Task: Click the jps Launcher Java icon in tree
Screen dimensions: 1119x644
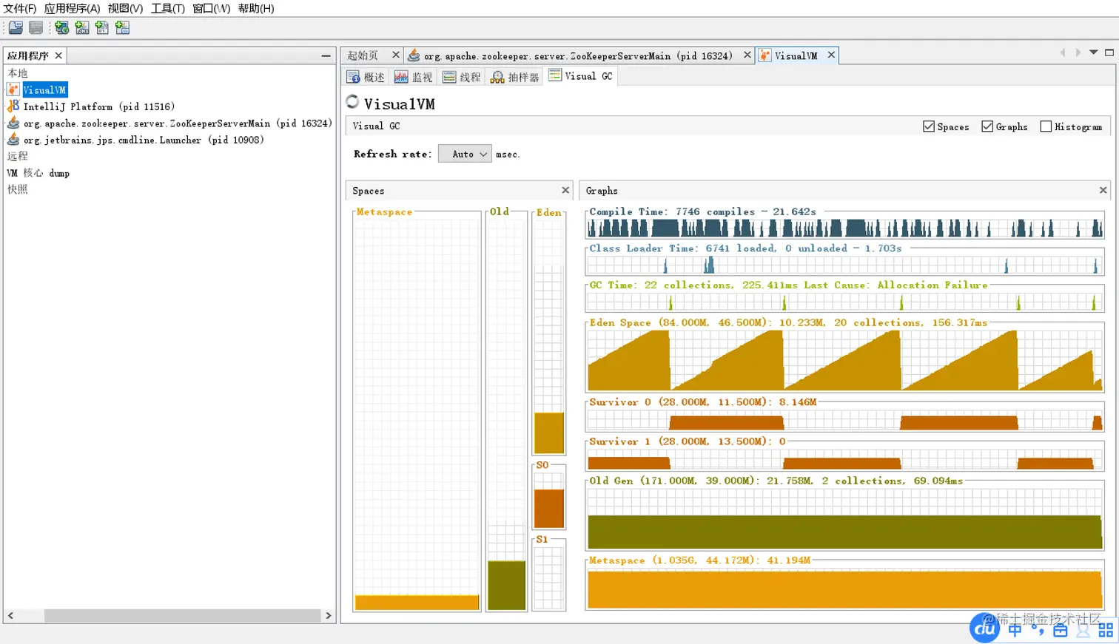Action: (13, 139)
